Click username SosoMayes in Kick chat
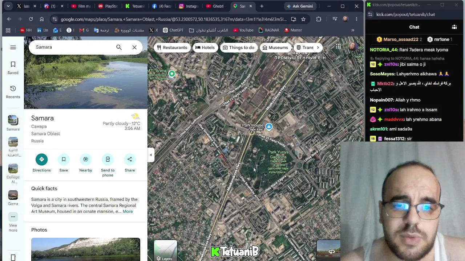 click(x=382, y=74)
